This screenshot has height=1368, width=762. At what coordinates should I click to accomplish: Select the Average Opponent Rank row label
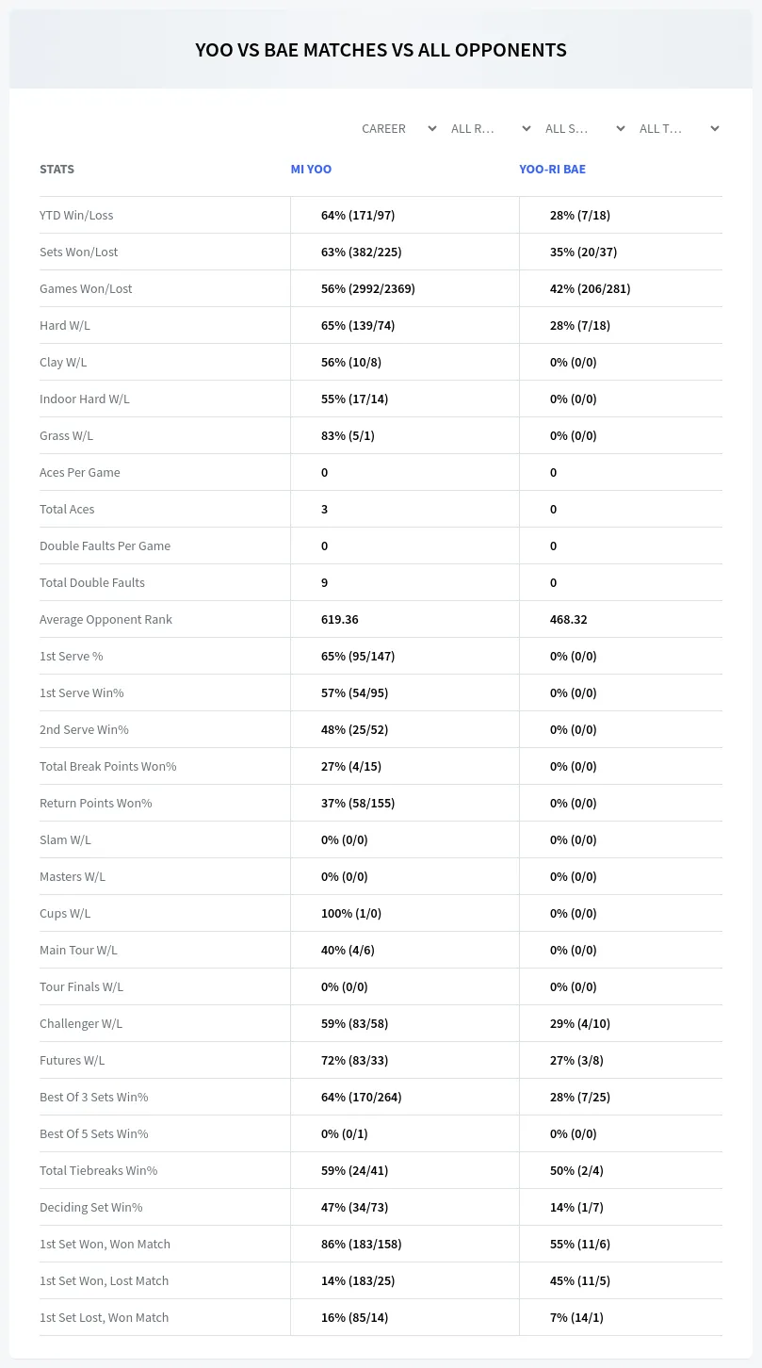pyautogui.click(x=105, y=619)
